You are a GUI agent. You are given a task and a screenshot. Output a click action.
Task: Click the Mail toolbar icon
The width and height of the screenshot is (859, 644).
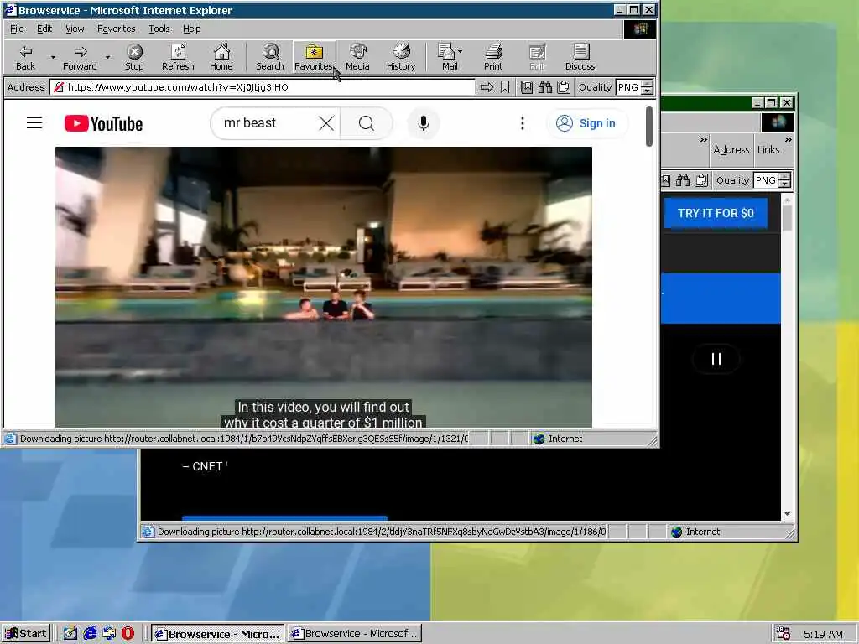click(x=448, y=58)
